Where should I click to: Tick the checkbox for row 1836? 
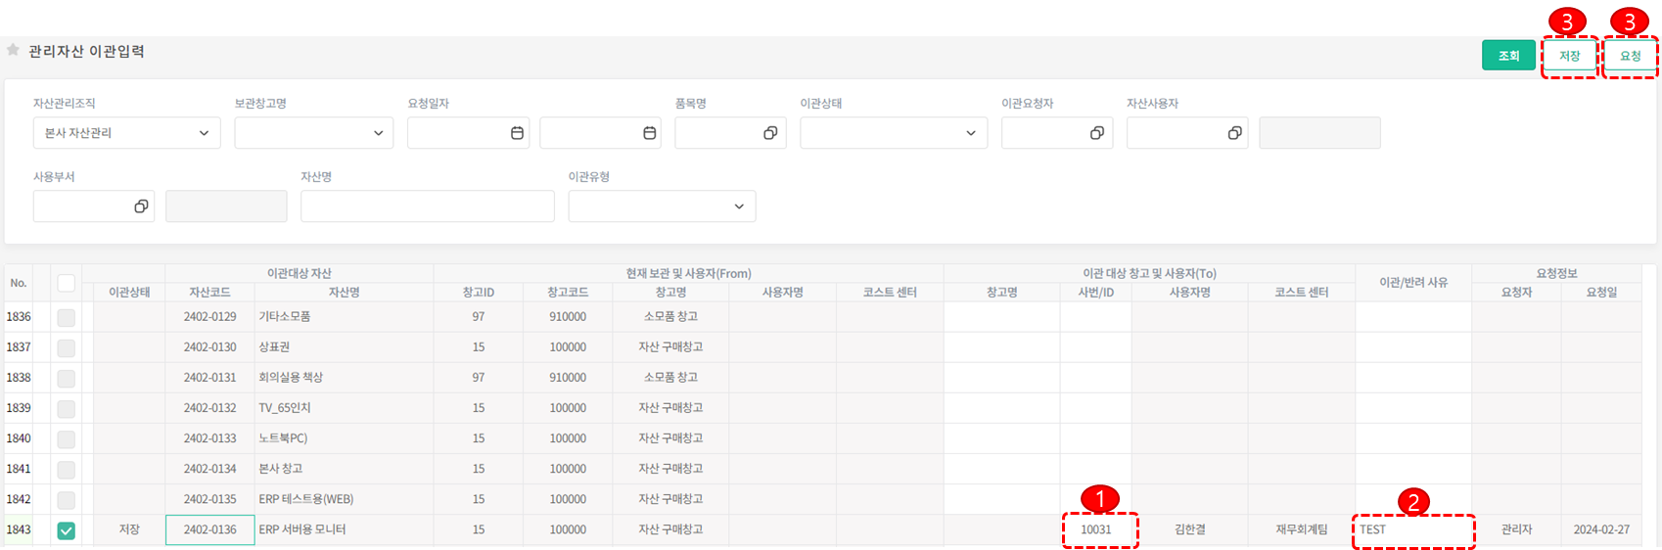tap(66, 317)
